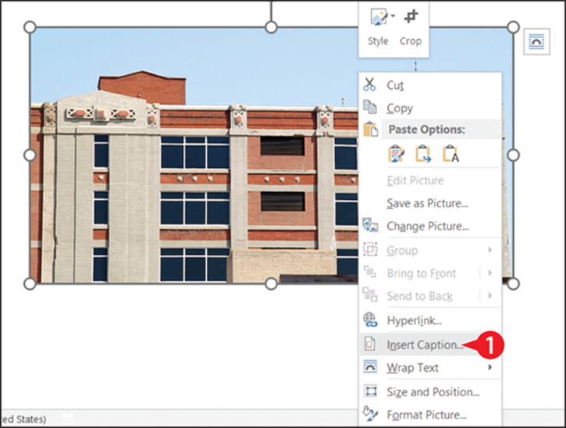Open Layout Options button beside the picture
This screenshot has width=566, height=428.
[537, 41]
